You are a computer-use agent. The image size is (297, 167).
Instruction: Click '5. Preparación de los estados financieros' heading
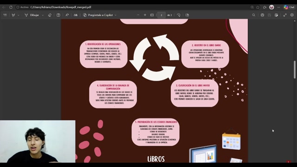[156, 122]
